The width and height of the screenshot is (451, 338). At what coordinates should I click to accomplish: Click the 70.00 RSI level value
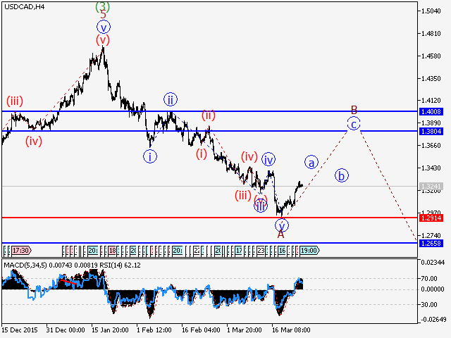429,279
